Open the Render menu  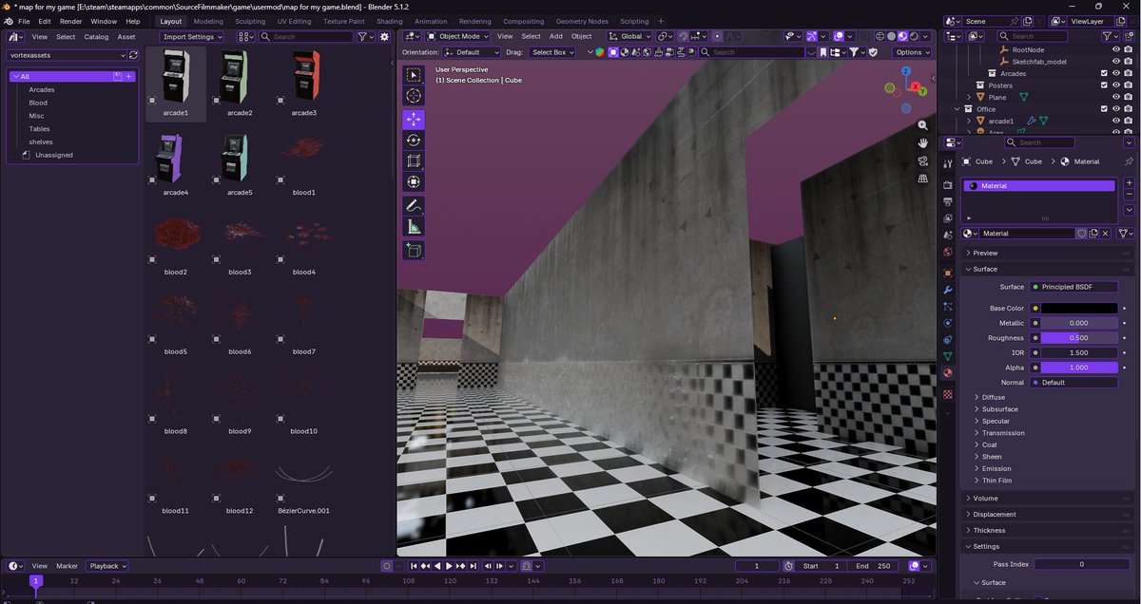click(x=70, y=21)
